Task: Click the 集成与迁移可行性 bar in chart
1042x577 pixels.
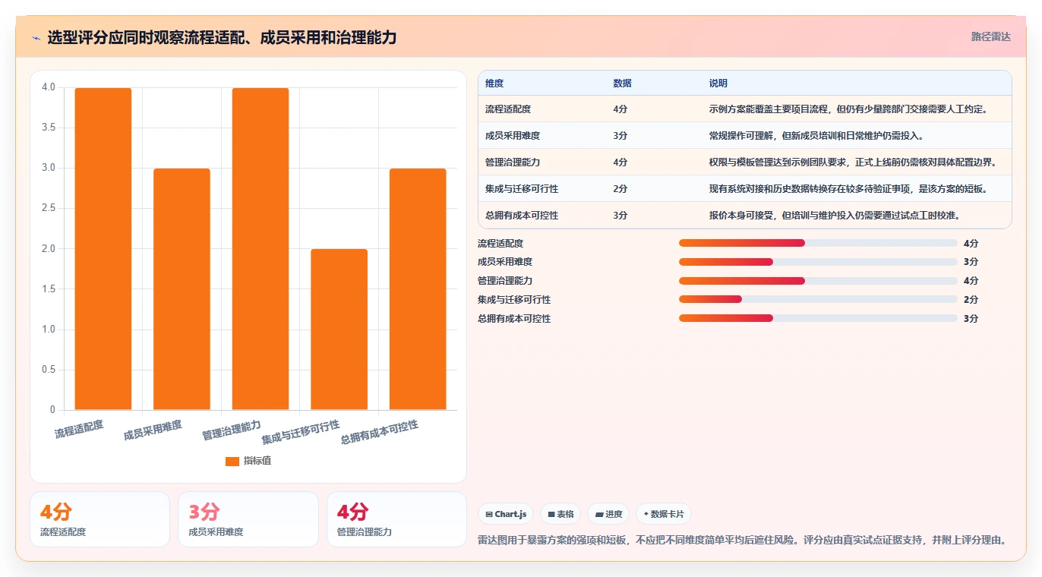Action: pyautogui.click(x=339, y=329)
